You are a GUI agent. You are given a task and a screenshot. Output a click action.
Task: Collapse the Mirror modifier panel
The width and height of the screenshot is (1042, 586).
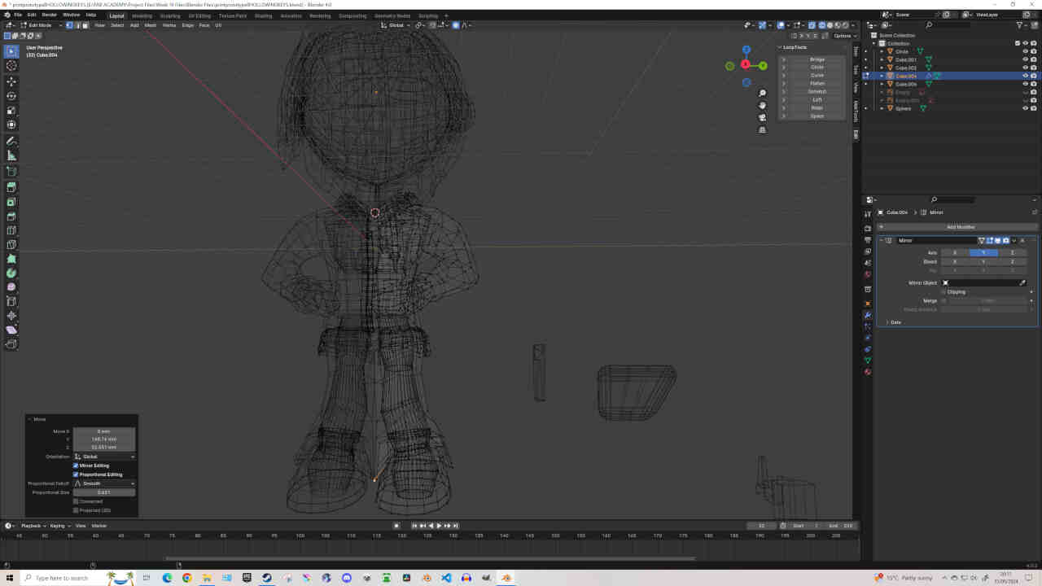[882, 240]
